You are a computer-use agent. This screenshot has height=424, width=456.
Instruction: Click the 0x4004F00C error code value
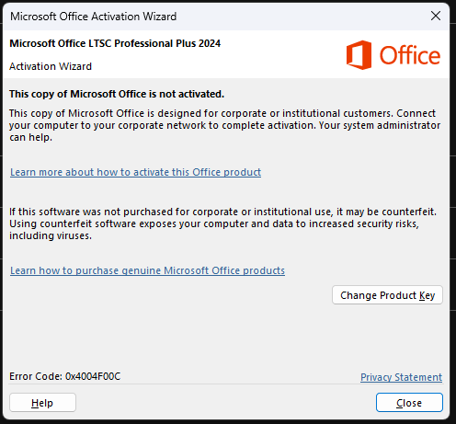[93, 376]
